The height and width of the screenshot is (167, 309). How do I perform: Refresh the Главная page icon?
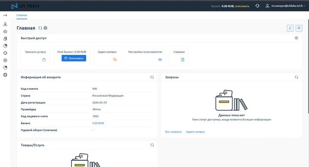click(40, 28)
